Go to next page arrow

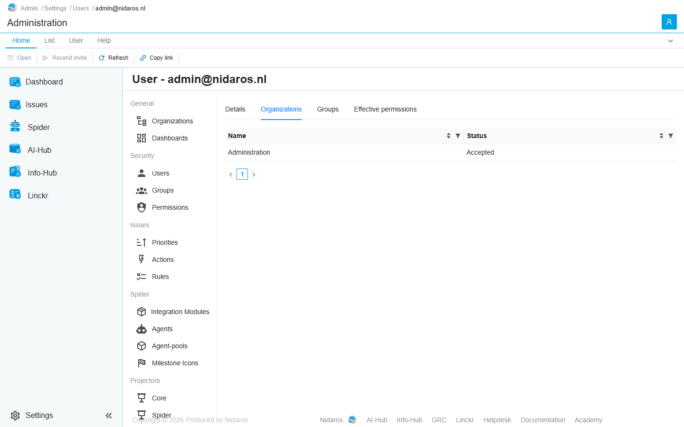coord(254,175)
